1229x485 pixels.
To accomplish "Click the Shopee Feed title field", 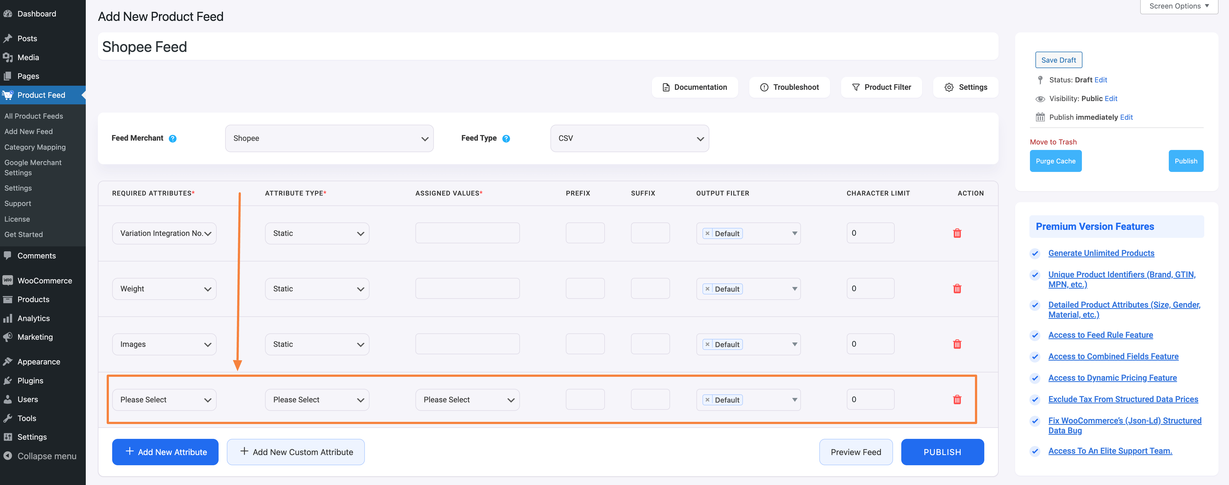I will (x=548, y=47).
